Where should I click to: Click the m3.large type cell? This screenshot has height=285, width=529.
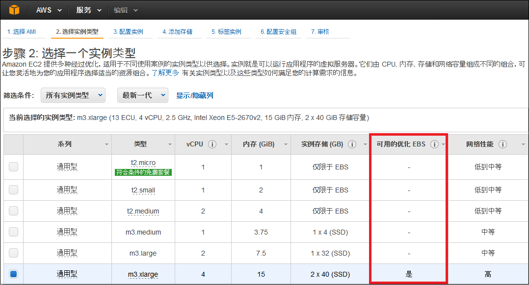click(143, 253)
